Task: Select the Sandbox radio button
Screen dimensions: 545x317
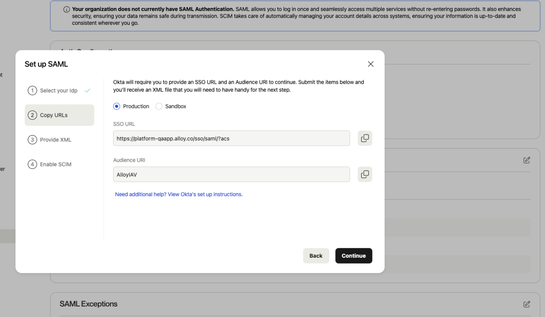Action: click(x=159, y=106)
